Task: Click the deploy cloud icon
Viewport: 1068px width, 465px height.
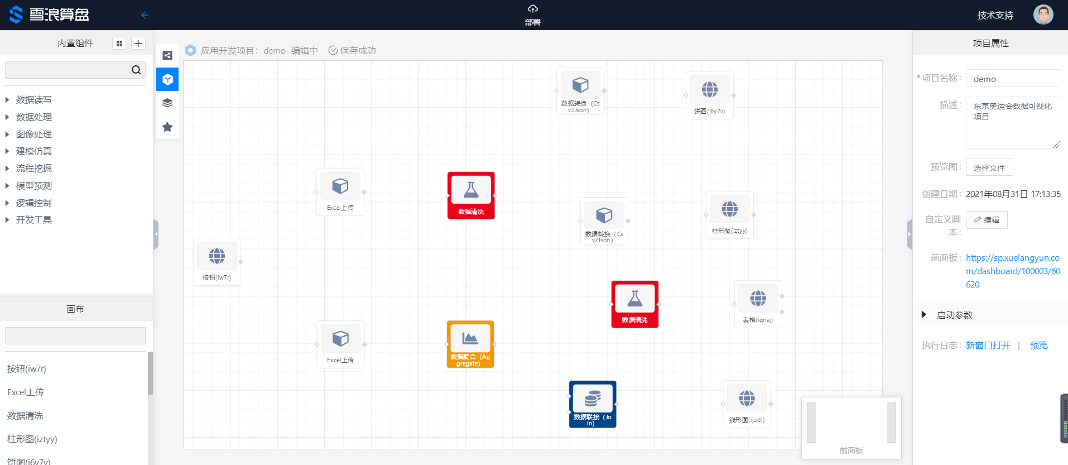Action: [532, 9]
